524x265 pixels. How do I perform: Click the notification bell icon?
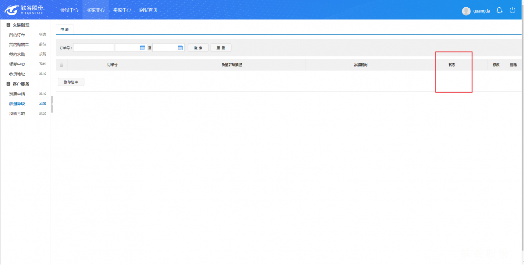[499, 10]
